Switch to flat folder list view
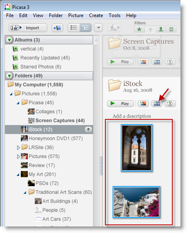Screen dimensions: 187x233 (73, 28)
